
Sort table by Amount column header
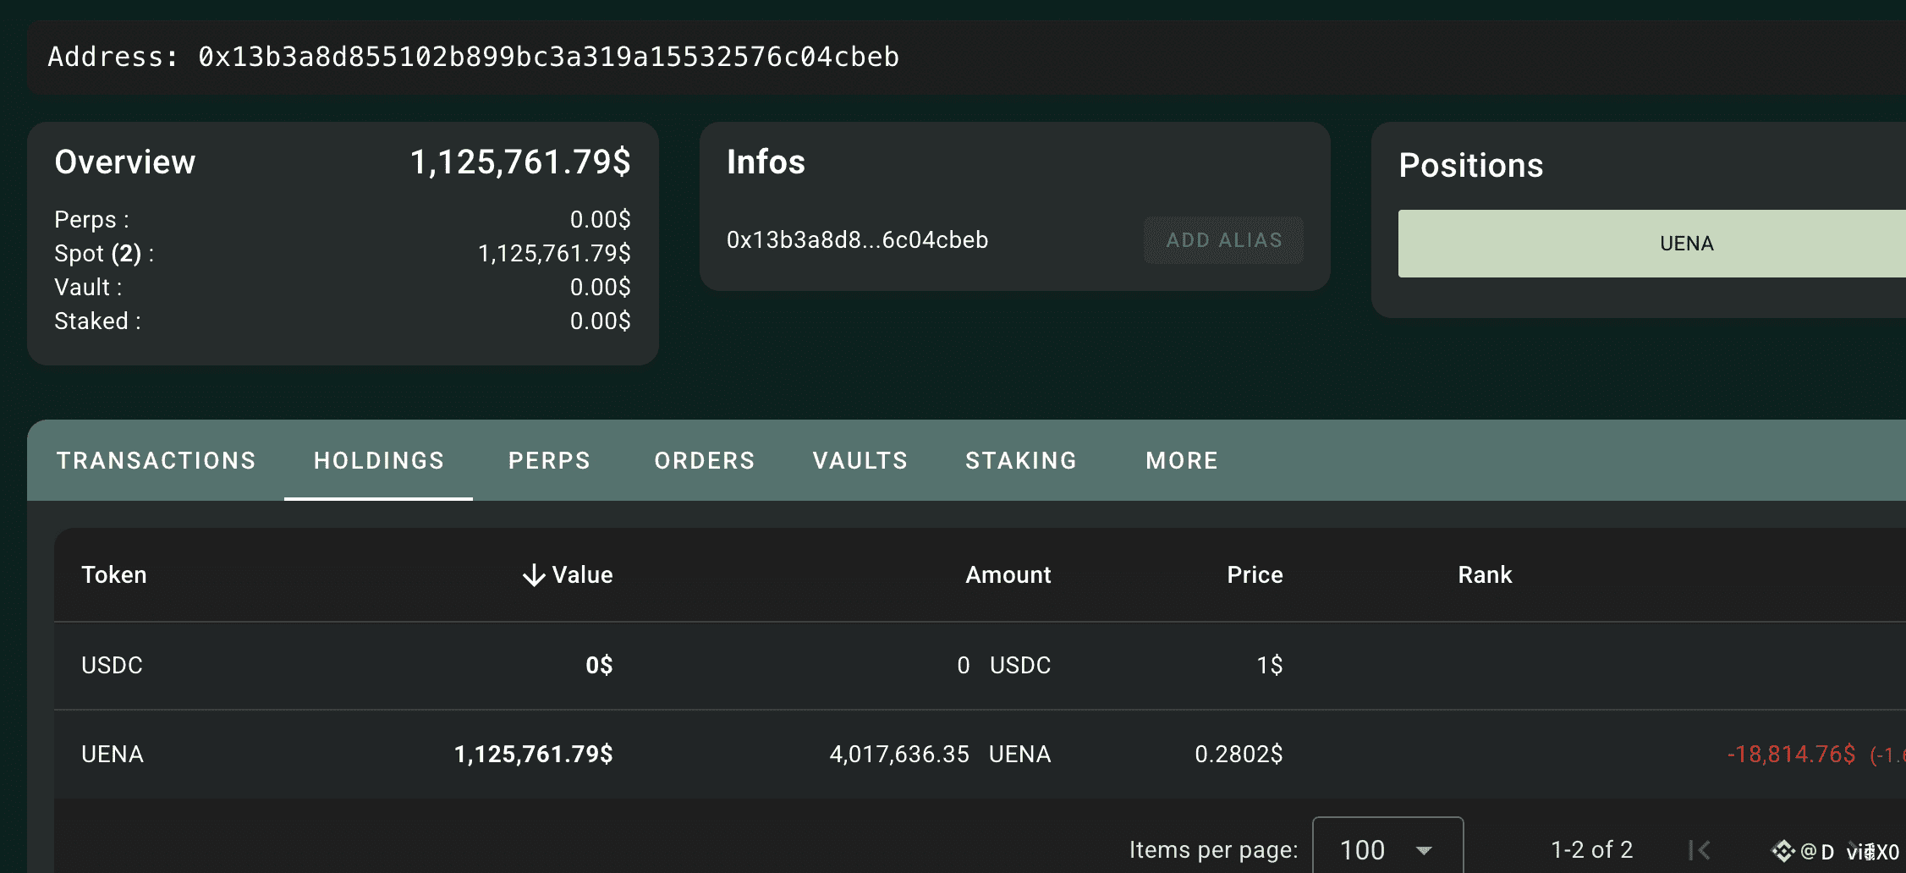(1008, 575)
